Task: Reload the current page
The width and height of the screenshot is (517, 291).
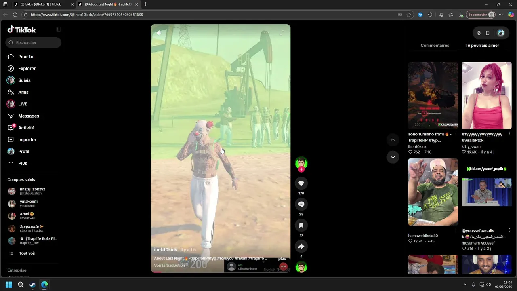Action: [15, 15]
